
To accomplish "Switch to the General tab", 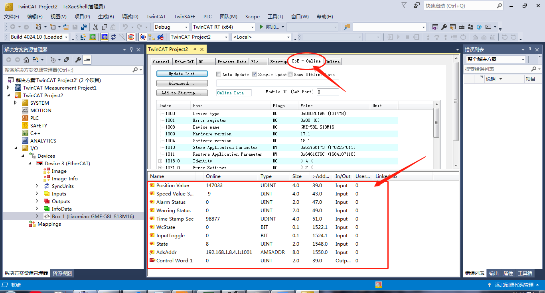I will click(x=161, y=62).
